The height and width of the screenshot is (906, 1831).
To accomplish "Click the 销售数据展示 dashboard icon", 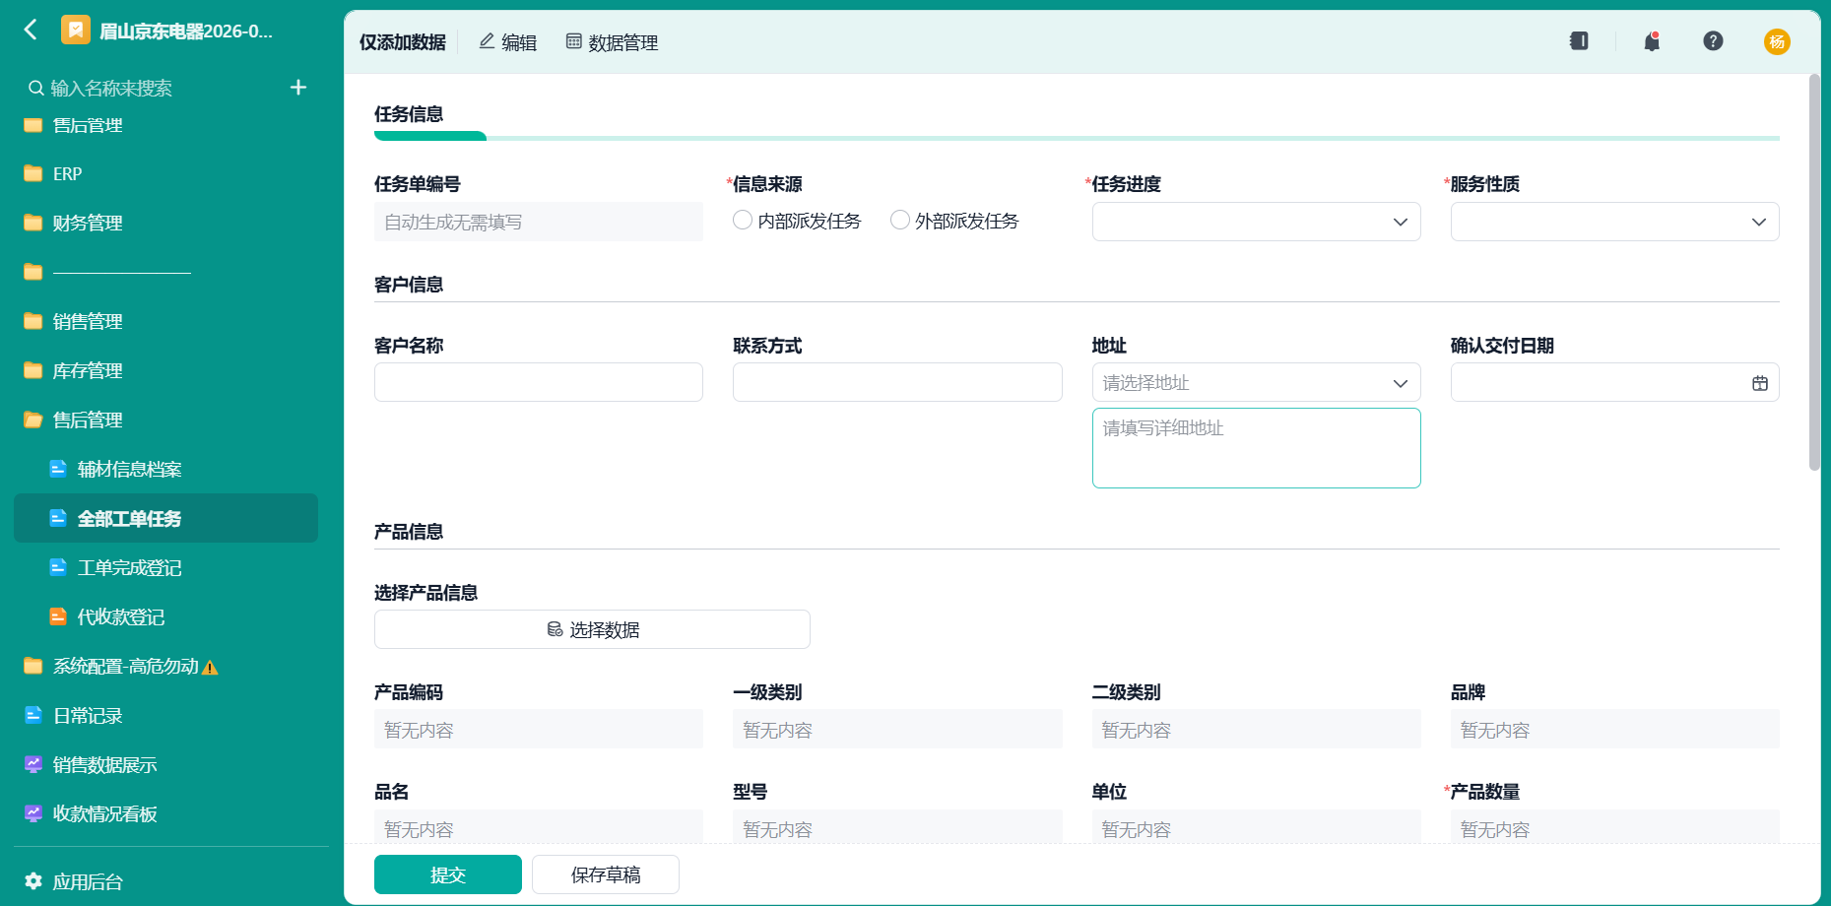I will pyautogui.click(x=33, y=764).
